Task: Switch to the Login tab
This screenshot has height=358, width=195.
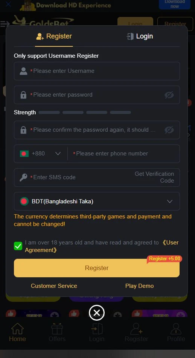Action: (140, 36)
